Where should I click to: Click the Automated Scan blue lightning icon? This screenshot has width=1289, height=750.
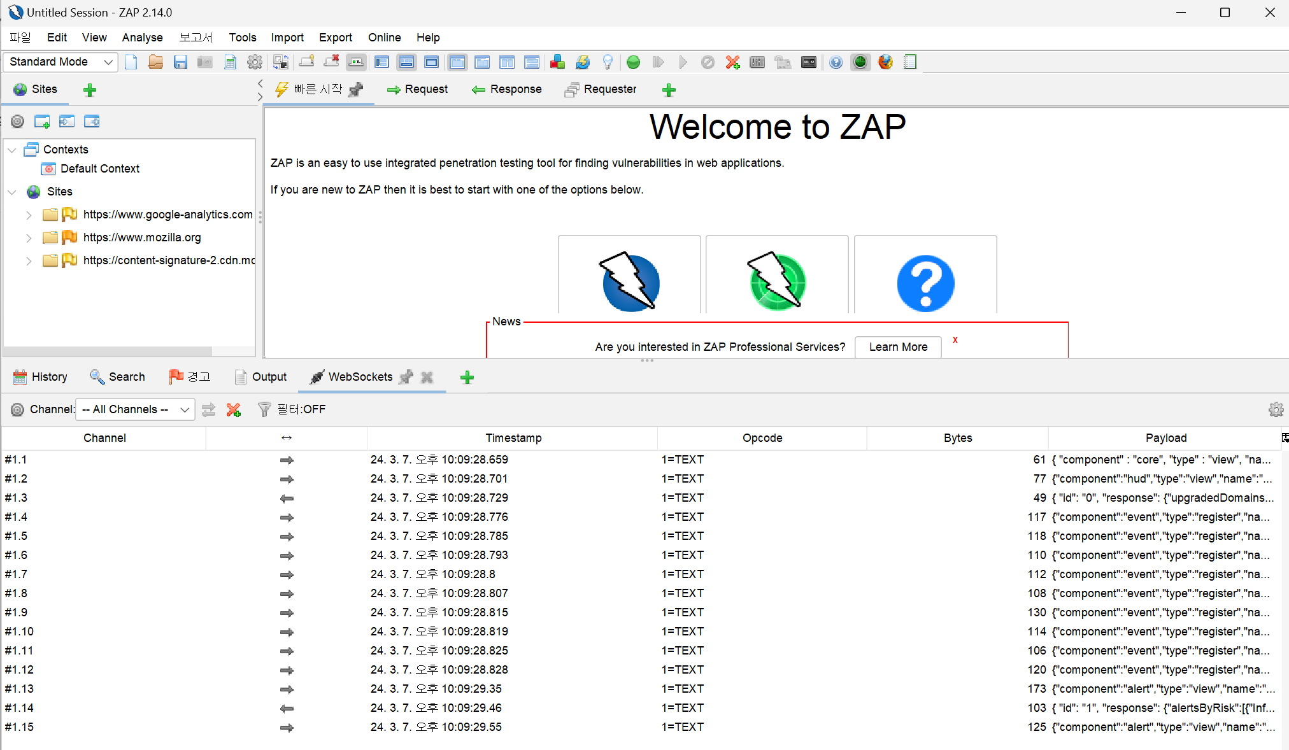(630, 281)
